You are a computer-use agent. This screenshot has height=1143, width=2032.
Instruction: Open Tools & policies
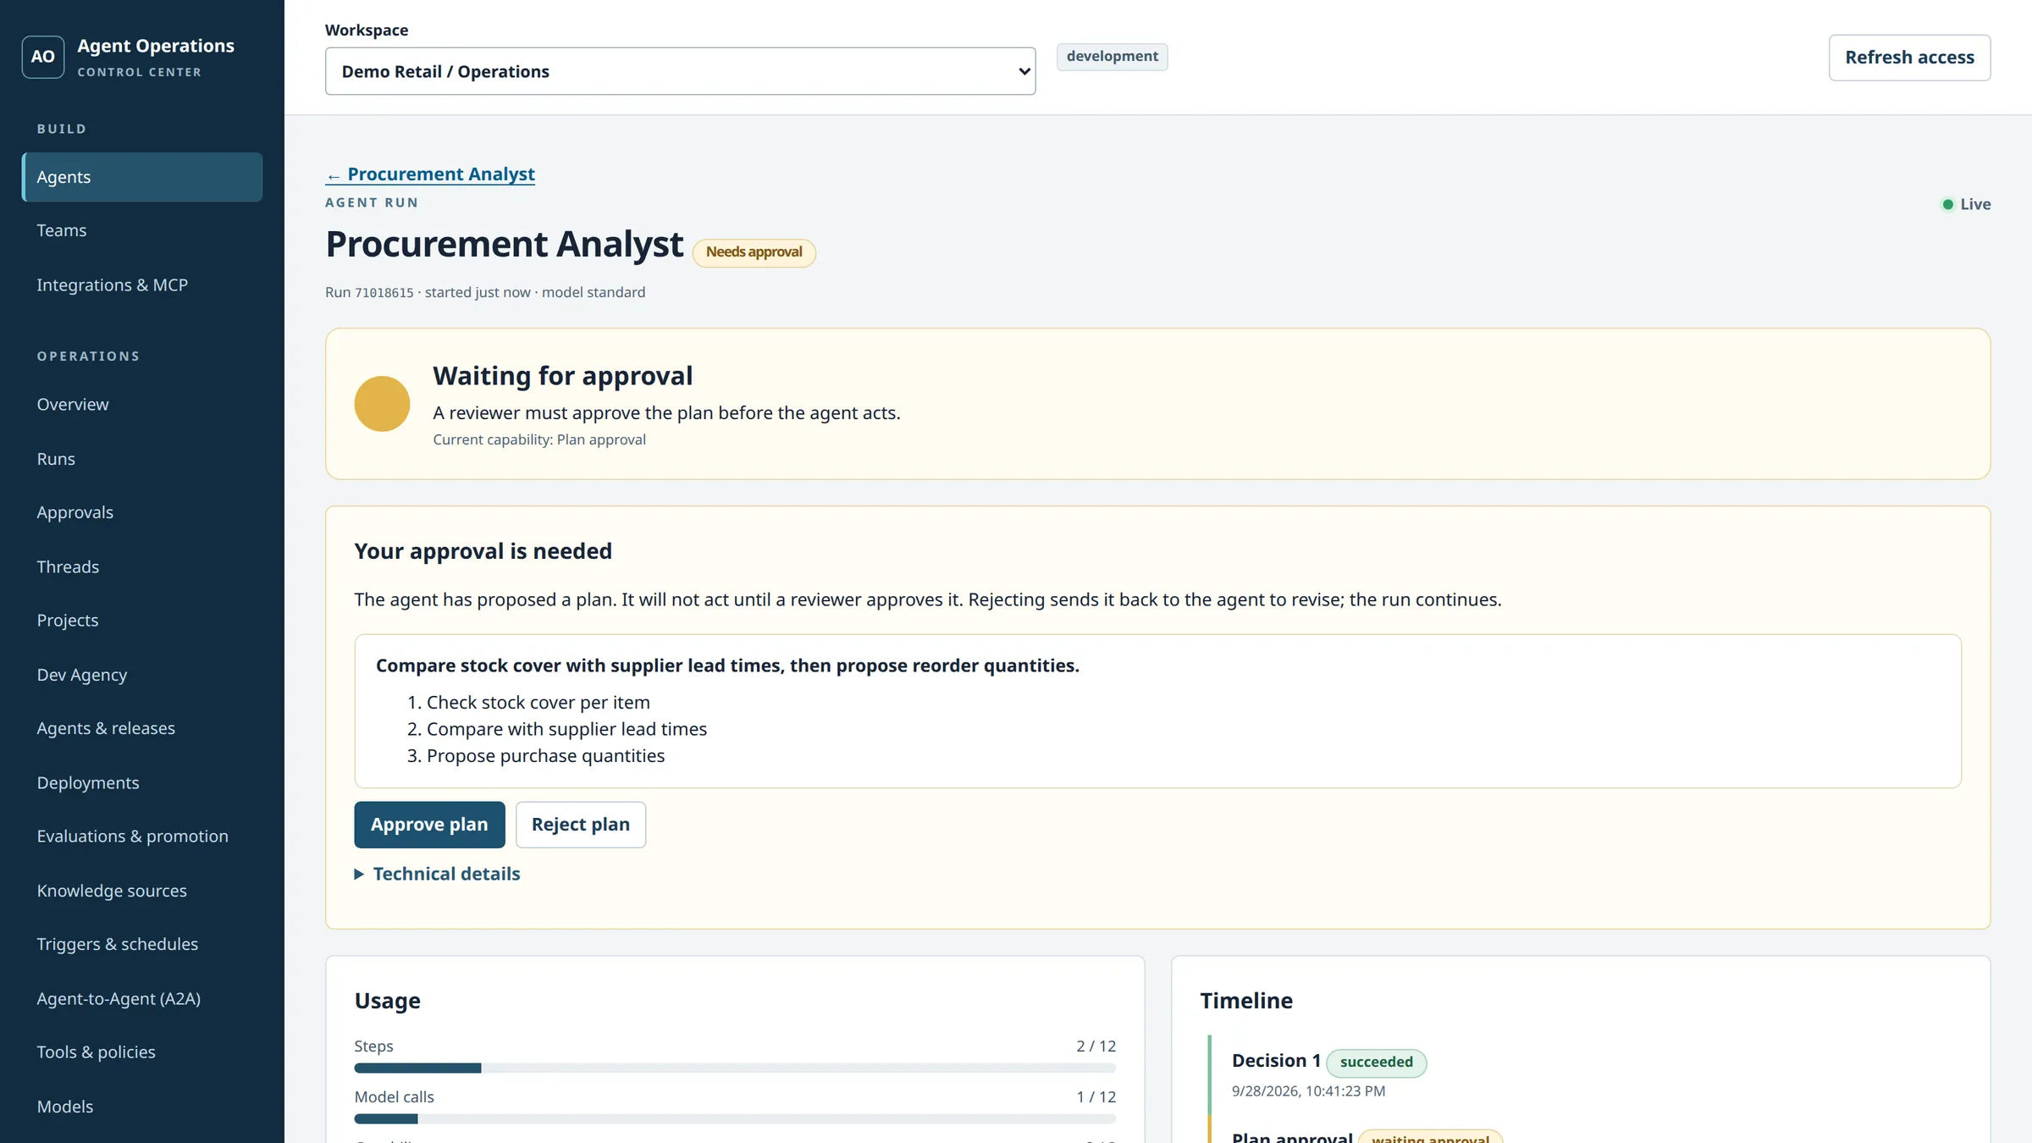142,1052
